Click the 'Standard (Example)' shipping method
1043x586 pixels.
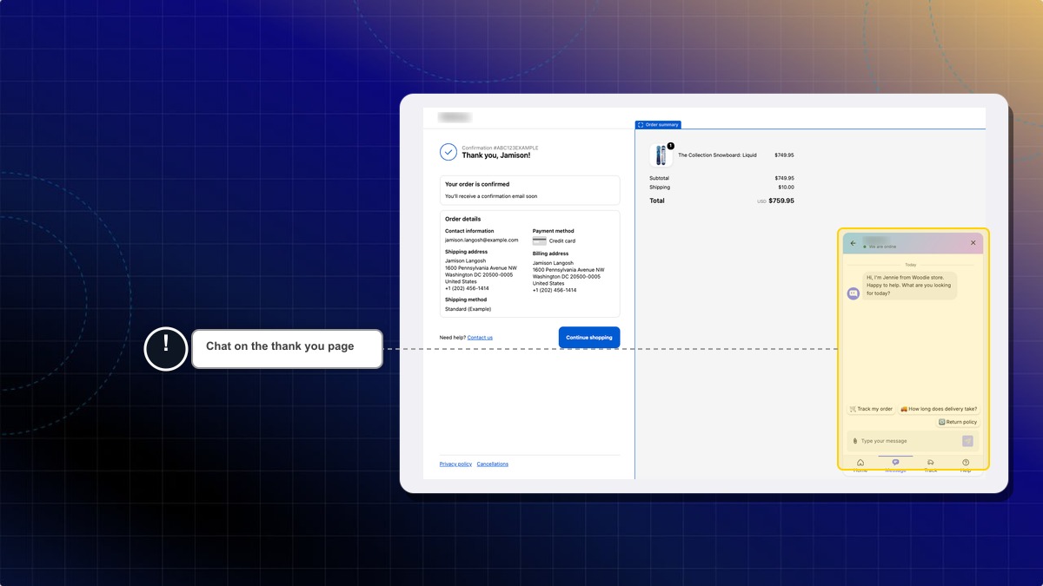tap(468, 309)
